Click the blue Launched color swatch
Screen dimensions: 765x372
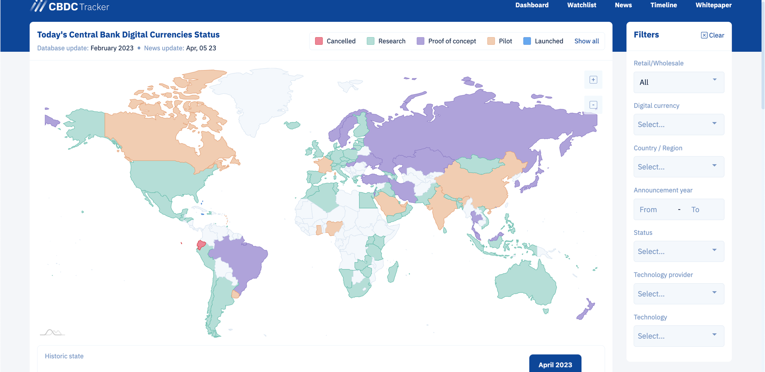click(x=527, y=41)
